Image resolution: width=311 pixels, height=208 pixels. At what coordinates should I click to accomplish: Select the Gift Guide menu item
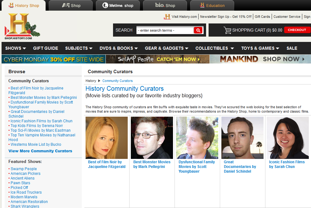pyautogui.click(x=46, y=48)
